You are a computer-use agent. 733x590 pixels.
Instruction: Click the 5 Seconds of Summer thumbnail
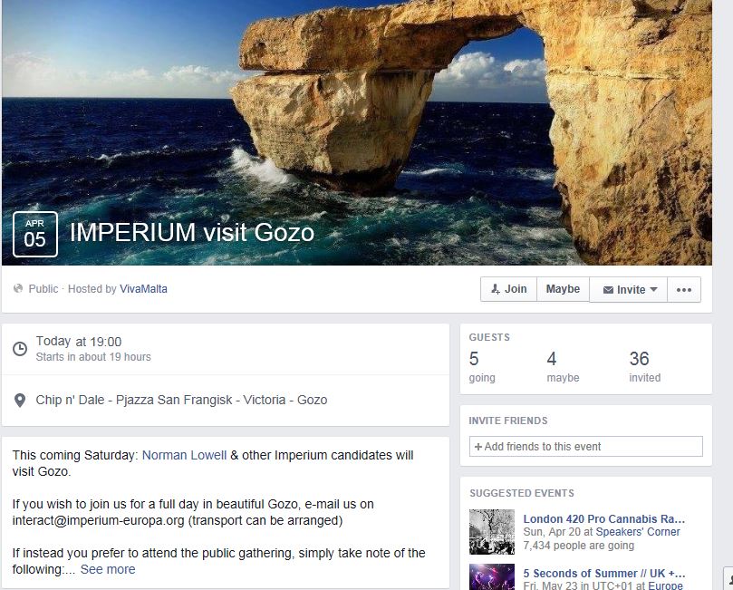492,577
